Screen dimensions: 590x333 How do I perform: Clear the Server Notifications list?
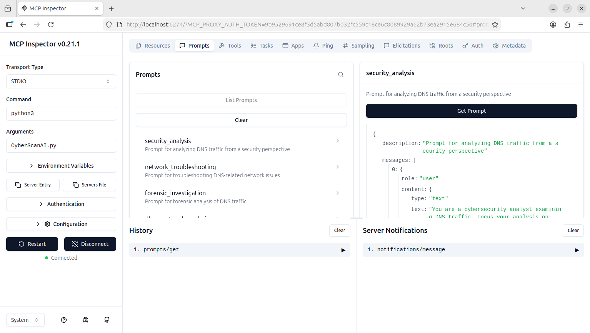[573, 231]
